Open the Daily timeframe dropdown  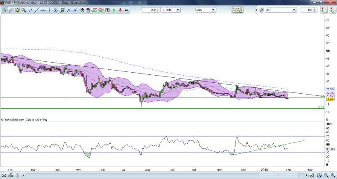click(213, 10)
